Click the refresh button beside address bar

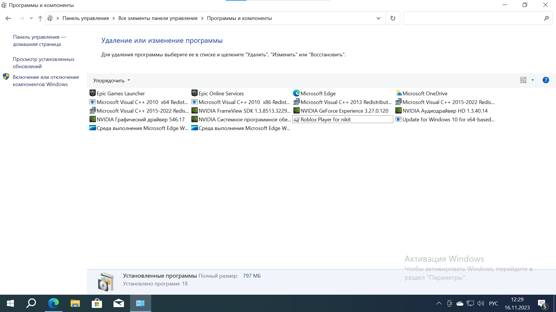[x=393, y=18]
